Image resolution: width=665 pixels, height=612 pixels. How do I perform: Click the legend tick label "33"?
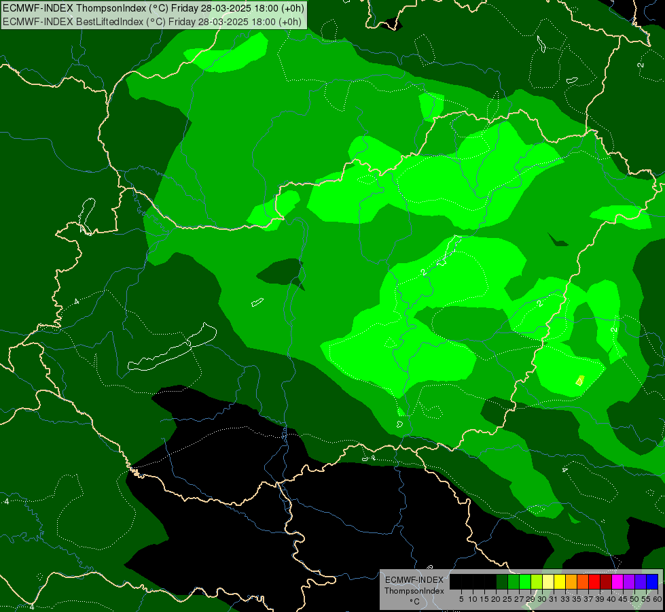tap(565, 599)
